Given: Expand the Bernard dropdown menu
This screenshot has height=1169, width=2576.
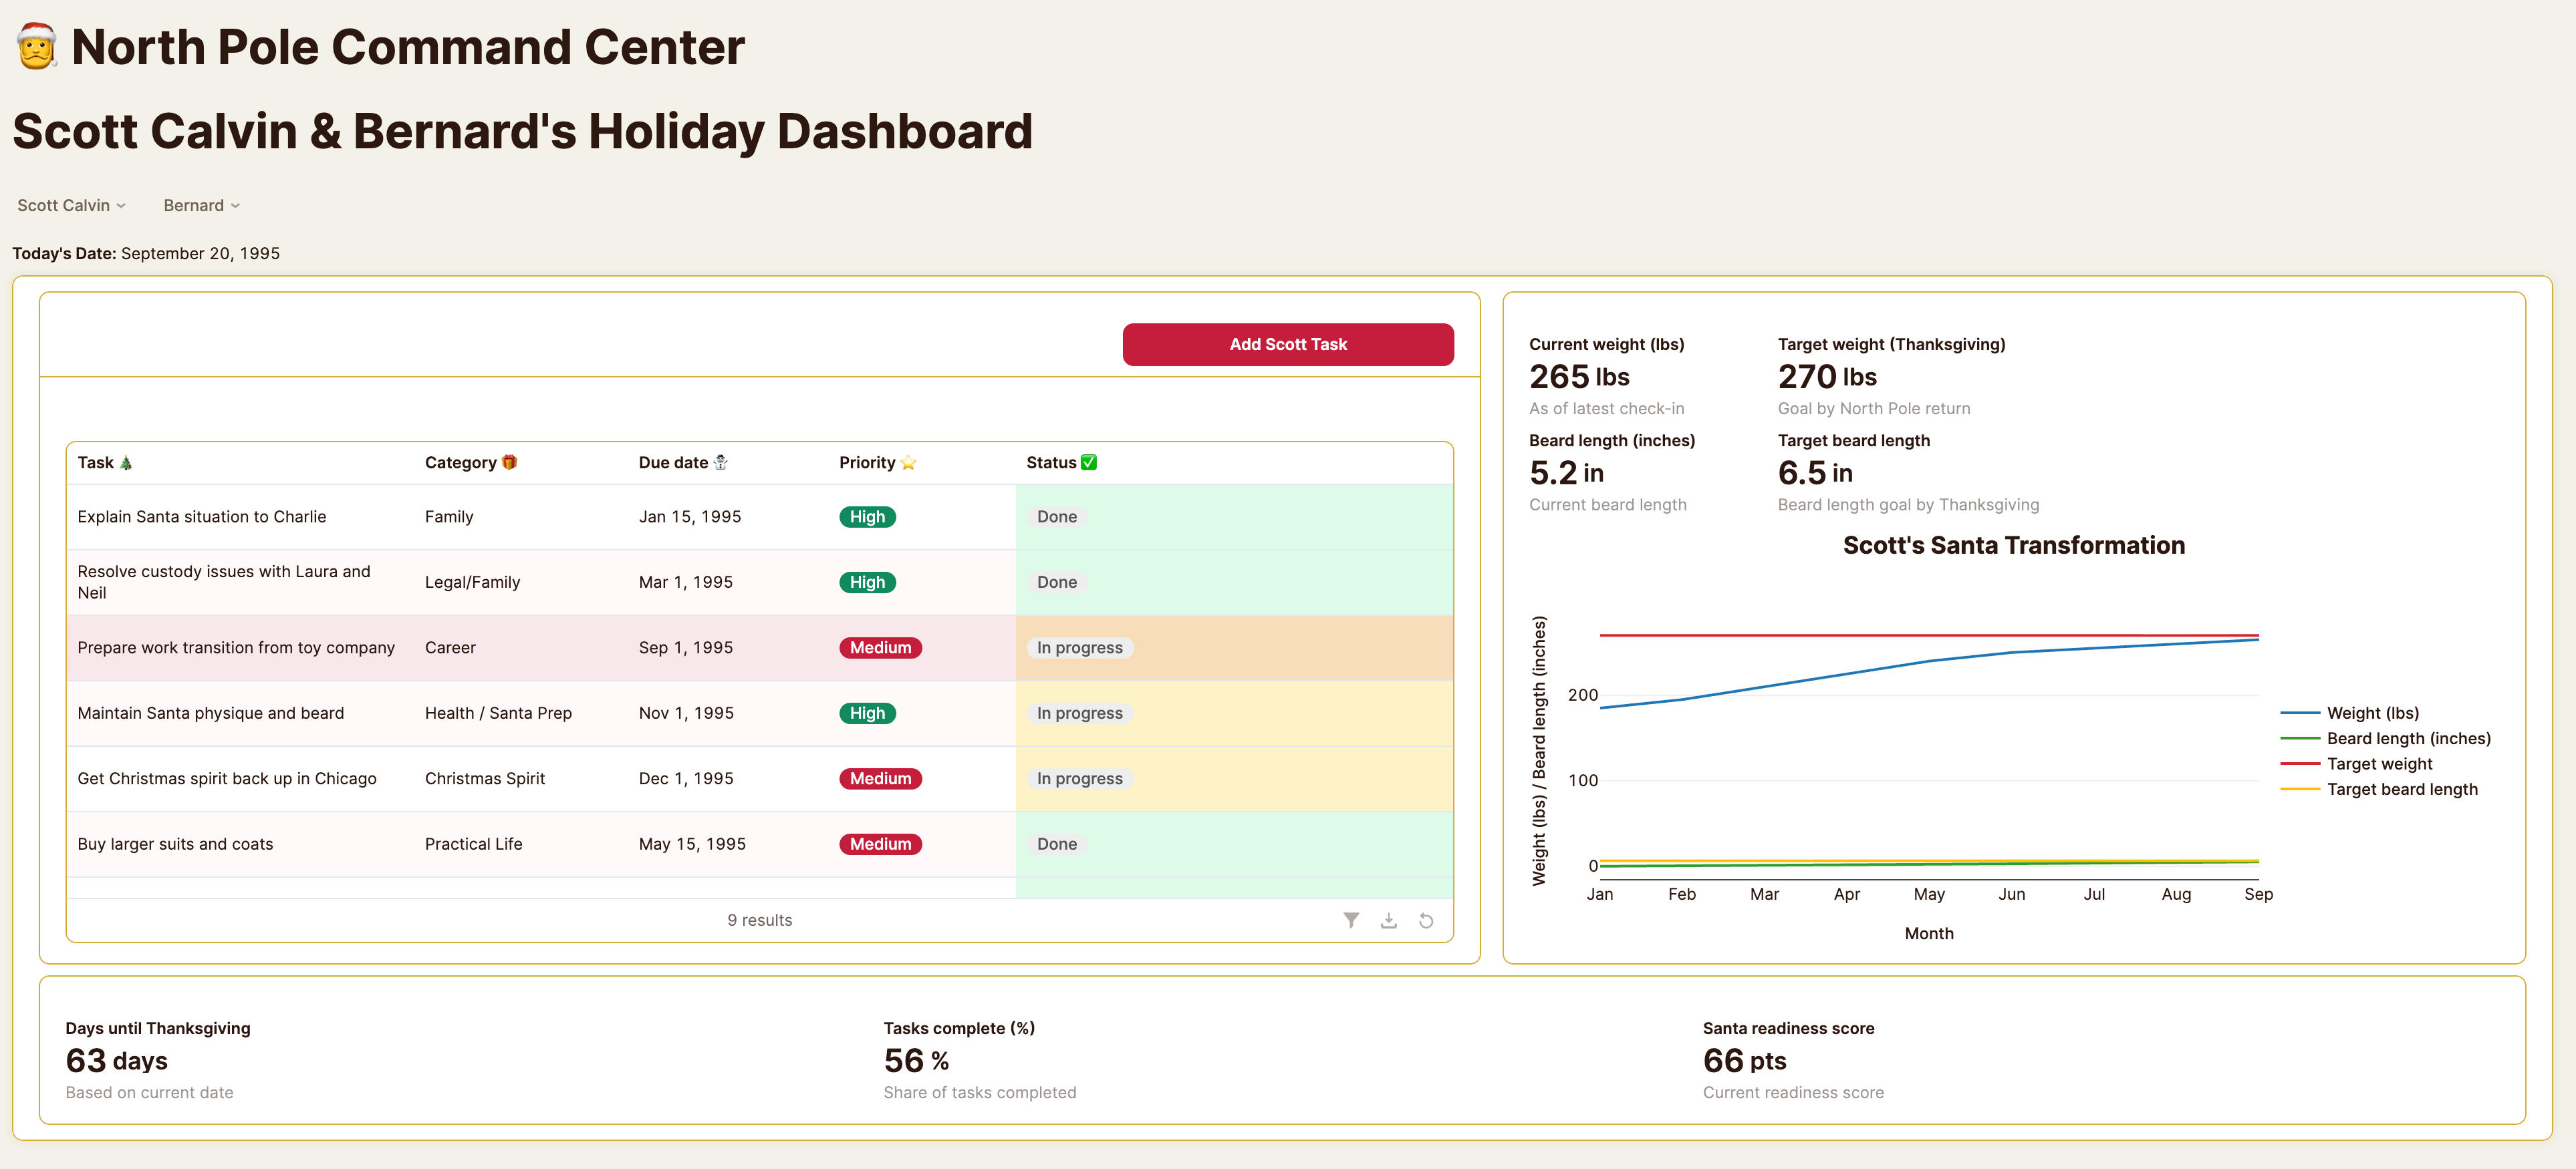Looking at the screenshot, I should [x=201, y=205].
